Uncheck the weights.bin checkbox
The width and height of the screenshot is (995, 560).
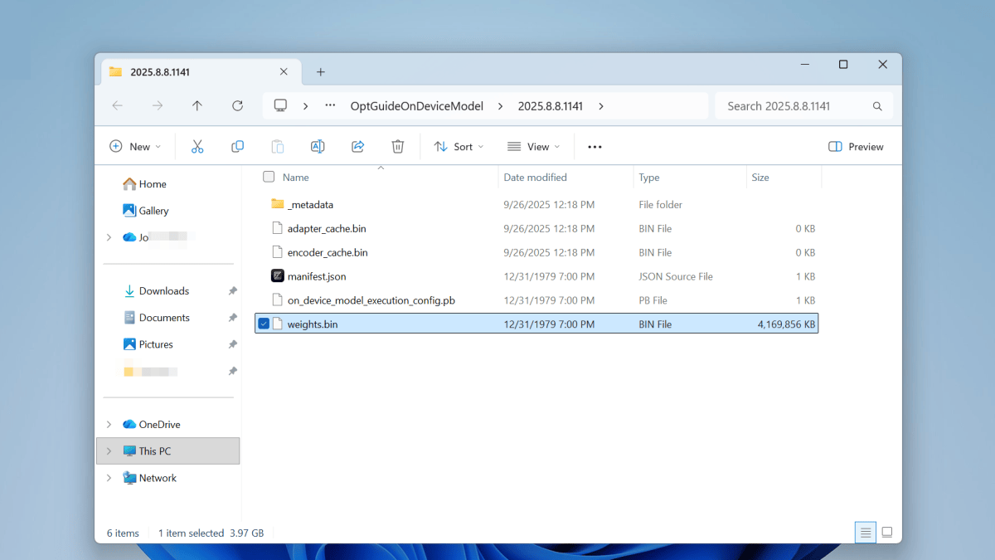[x=264, y=324]
